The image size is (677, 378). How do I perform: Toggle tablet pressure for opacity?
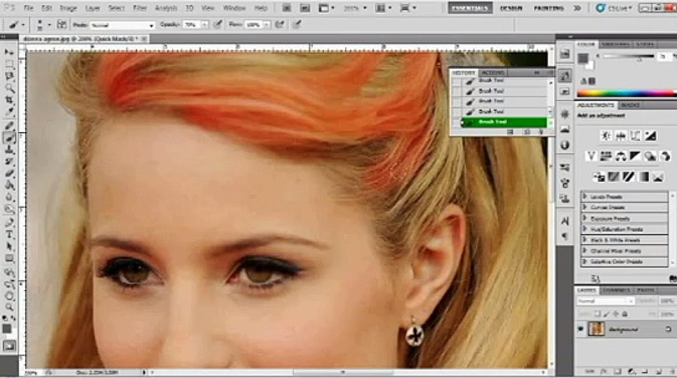pyautogui.click(x=218, y=25)
